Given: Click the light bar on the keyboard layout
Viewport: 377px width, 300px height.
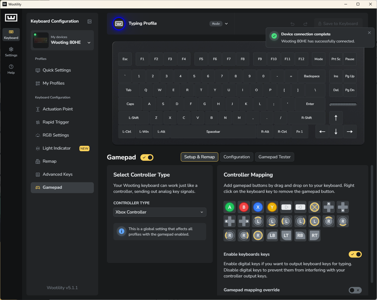Looking at the screenshot, I should point(343,104).
